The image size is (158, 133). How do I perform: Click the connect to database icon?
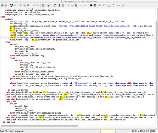pos(2,5)
